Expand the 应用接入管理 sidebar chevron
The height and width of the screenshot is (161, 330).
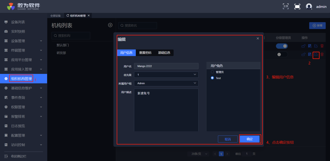click(41, 69)
